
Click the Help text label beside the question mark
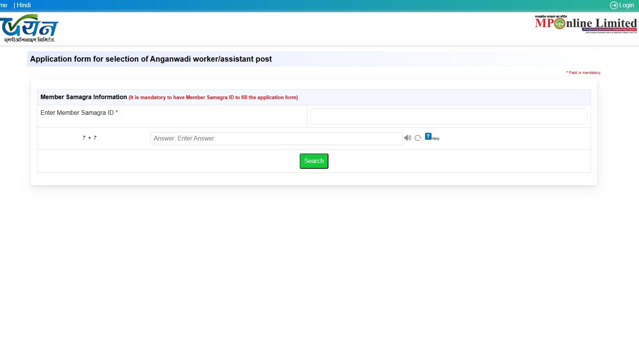pos(435,139)
